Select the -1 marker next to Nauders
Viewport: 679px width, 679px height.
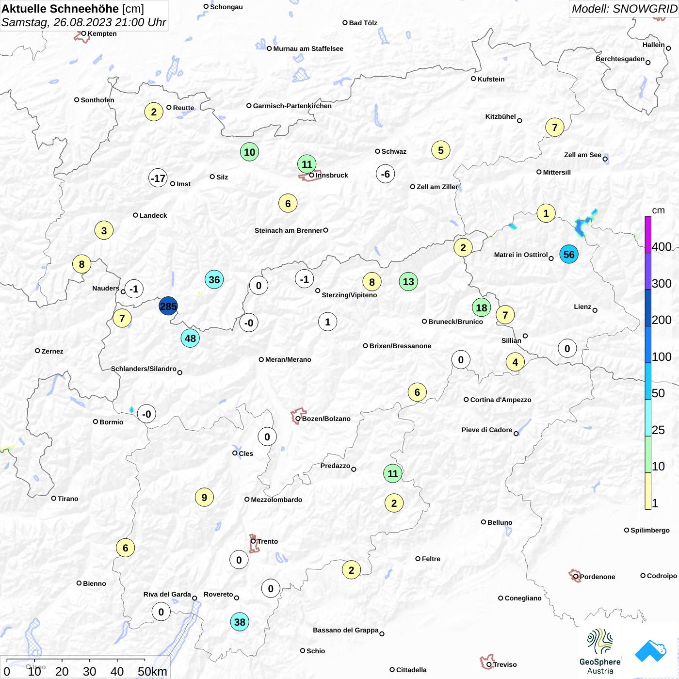(x=134, y=289)
